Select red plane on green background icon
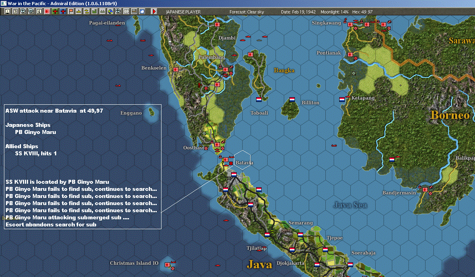 [x=55, y=11]
